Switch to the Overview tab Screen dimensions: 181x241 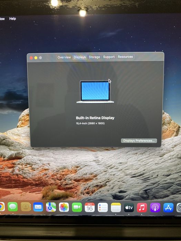[x=64, y=57]
